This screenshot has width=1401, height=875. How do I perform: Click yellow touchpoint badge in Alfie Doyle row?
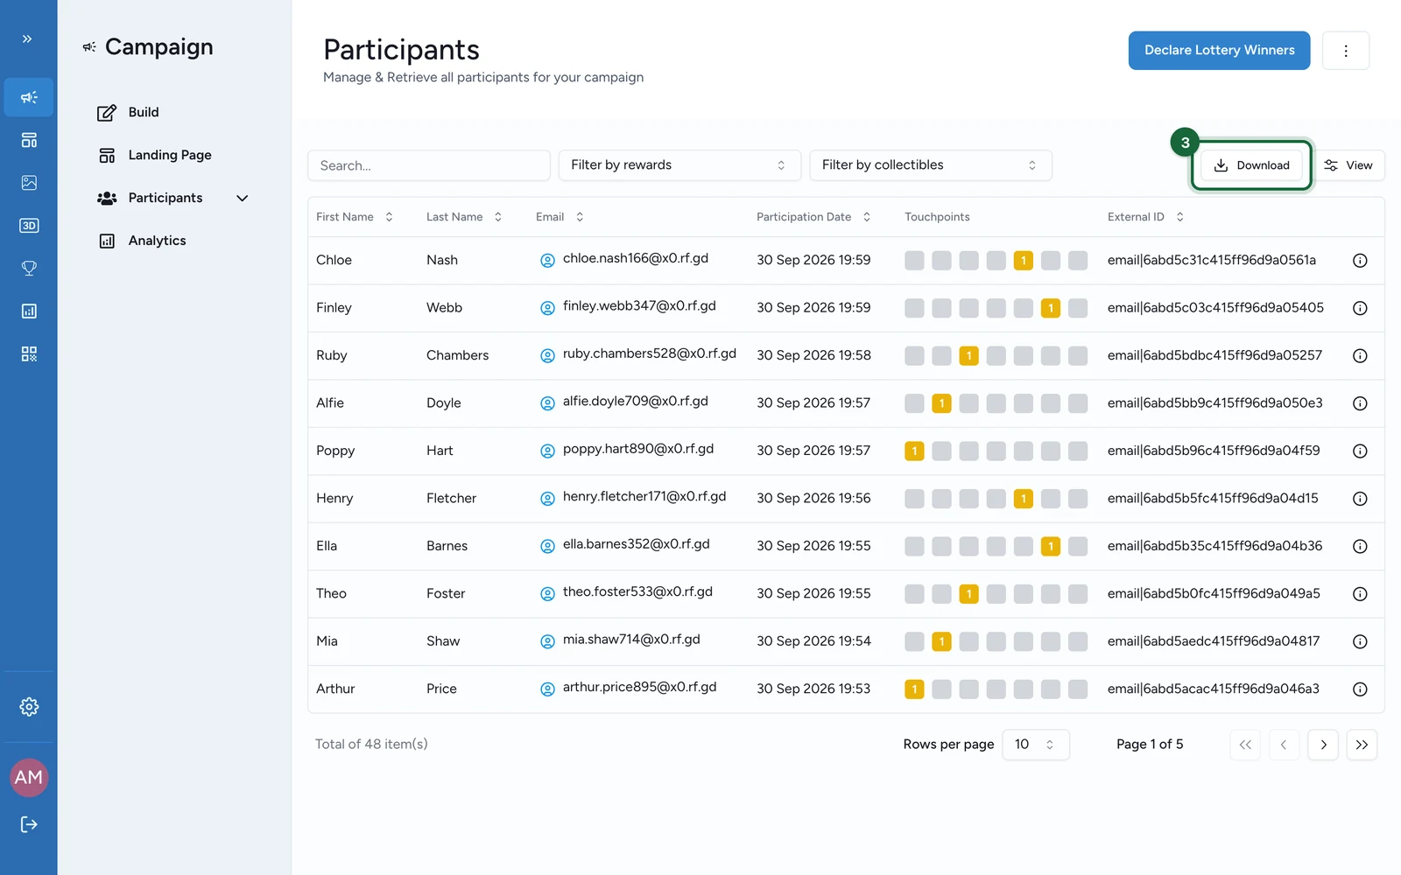pyautogui.click(x=941, y=403)
